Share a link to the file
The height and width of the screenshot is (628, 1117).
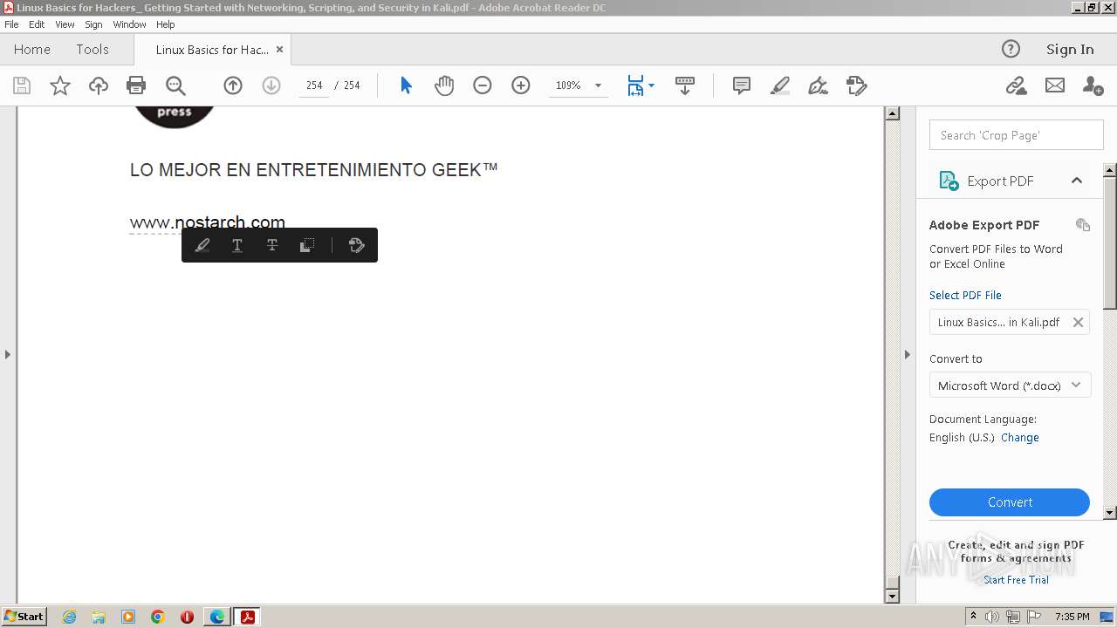click(x=1016, y=85)
